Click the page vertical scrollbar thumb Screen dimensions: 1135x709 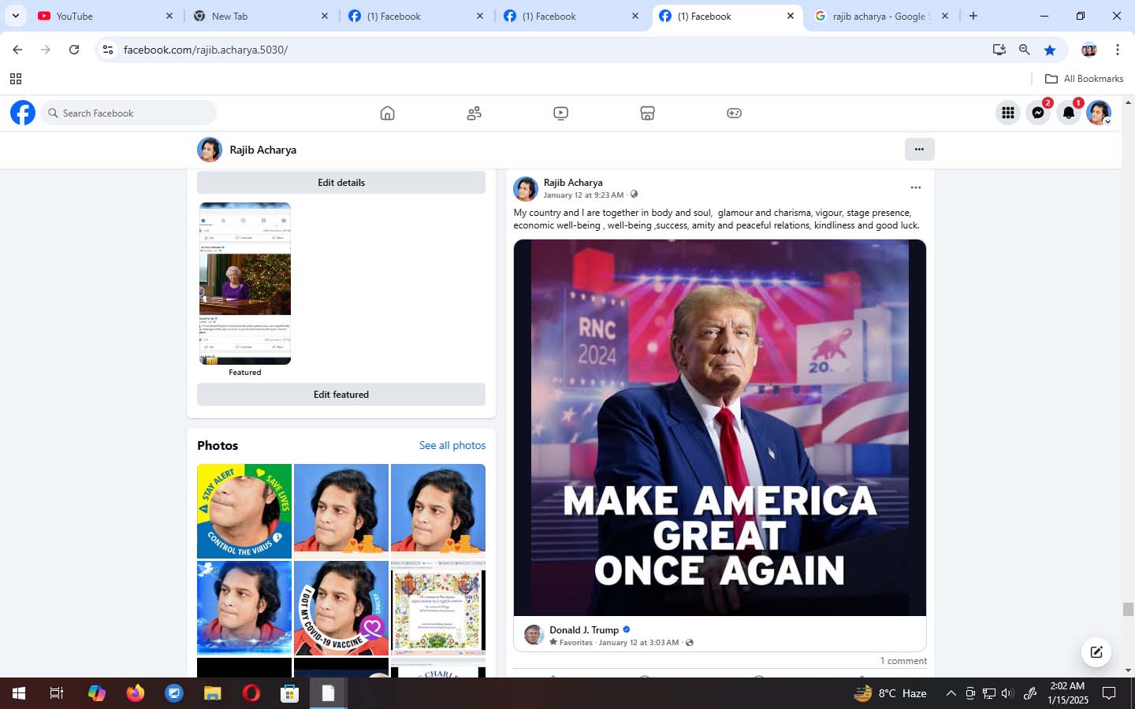click(x=1128, y=609)
